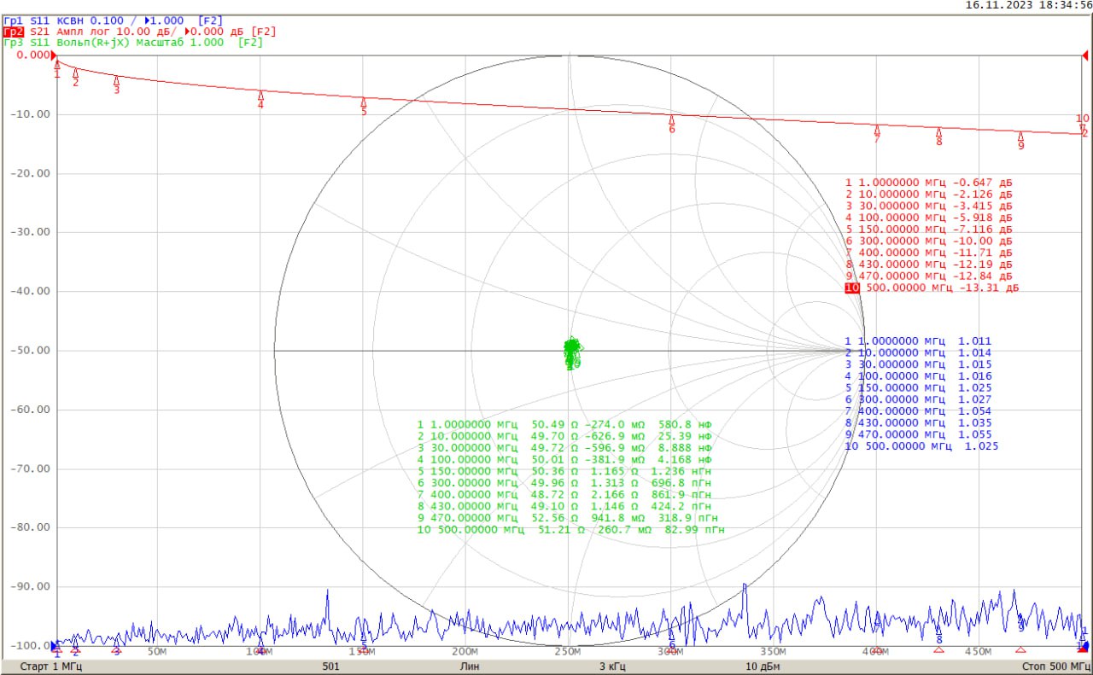Click the 350М frequency axis label
The image size is (1093, 675).
774,652
